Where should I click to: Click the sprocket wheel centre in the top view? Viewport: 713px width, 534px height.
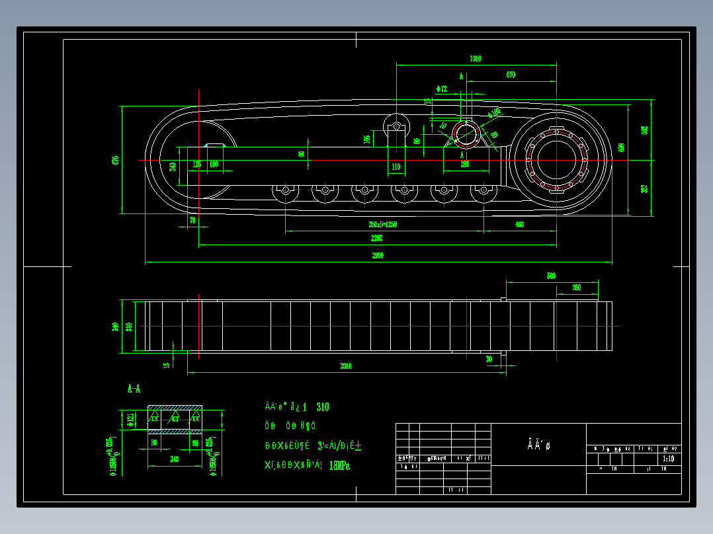pyautogui.click(x=557, y=160)
